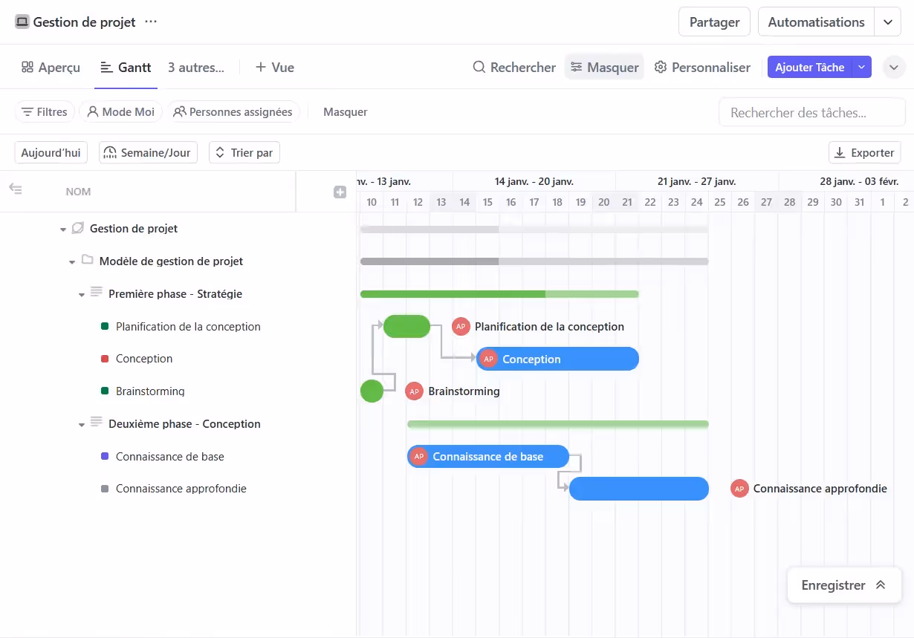Collapse the Deuxième phase - Conception group

point(82,423)
